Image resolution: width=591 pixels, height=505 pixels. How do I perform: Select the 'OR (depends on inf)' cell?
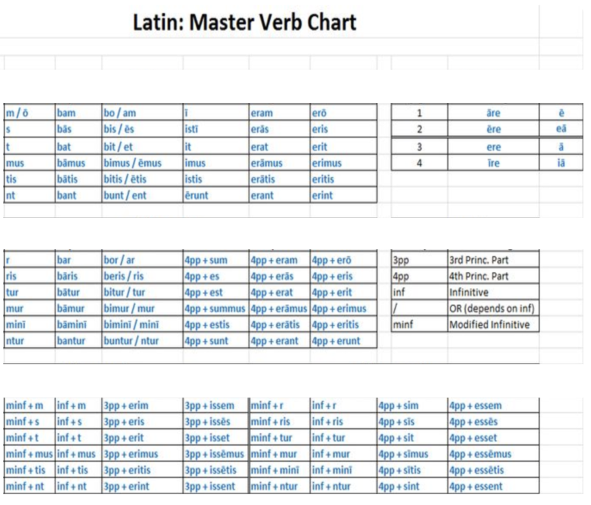493,308
